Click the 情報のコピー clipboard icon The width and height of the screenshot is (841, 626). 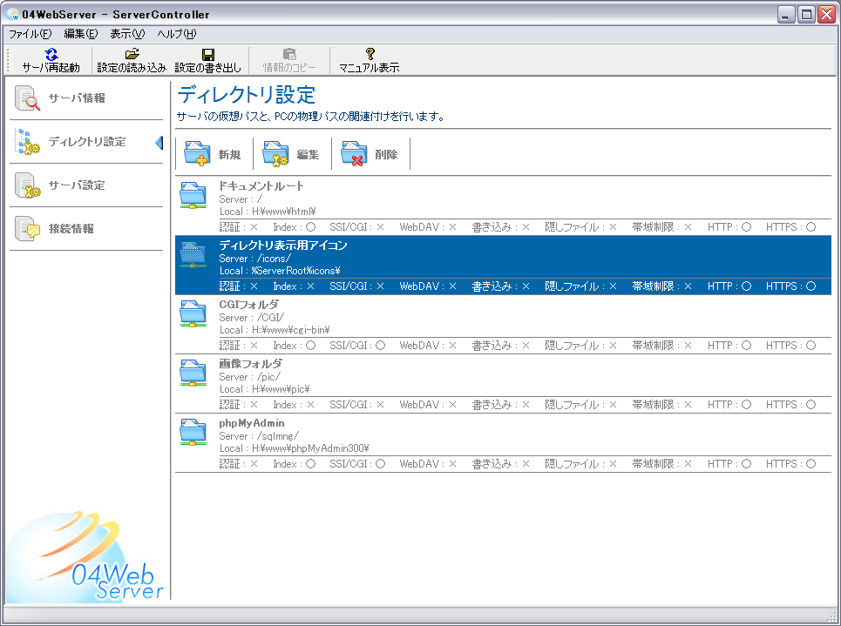tap(289, 54)
